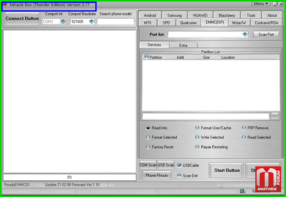Click the Ready(EMMC(IS... status text

[18, 185]
